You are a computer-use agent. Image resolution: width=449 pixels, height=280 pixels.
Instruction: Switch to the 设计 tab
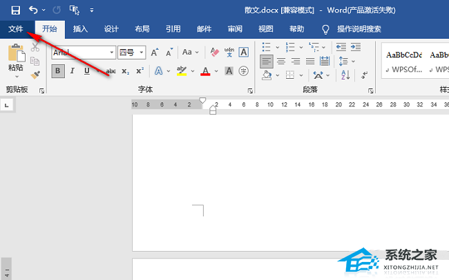coord(111,29)
